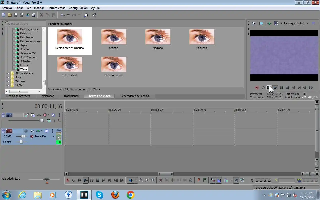
Task: Save the project with floppy disk icon
Action: point(16,15)
